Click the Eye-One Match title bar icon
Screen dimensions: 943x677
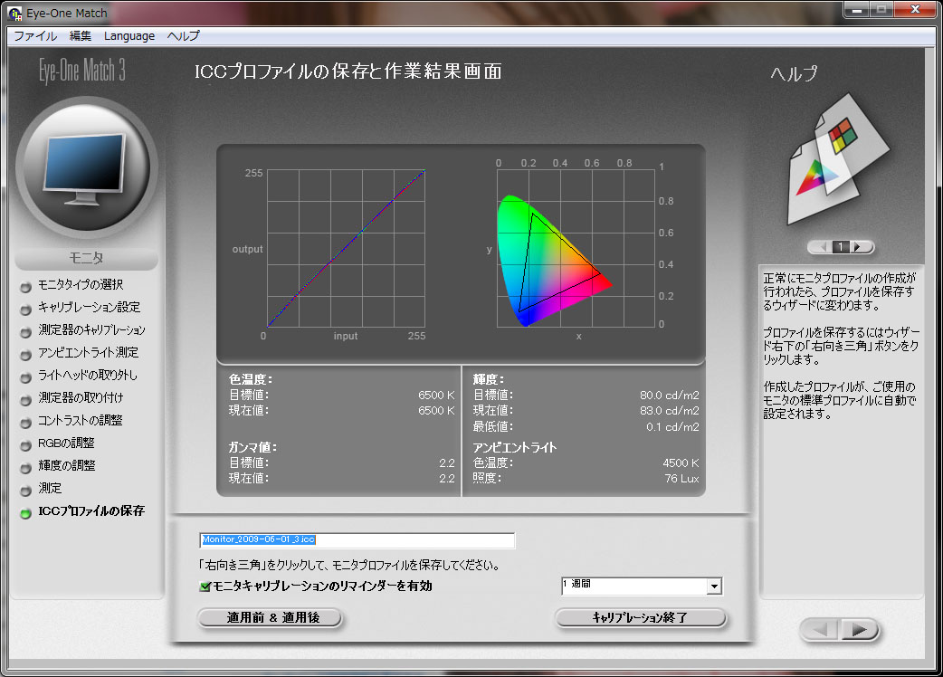click(15, 13)
